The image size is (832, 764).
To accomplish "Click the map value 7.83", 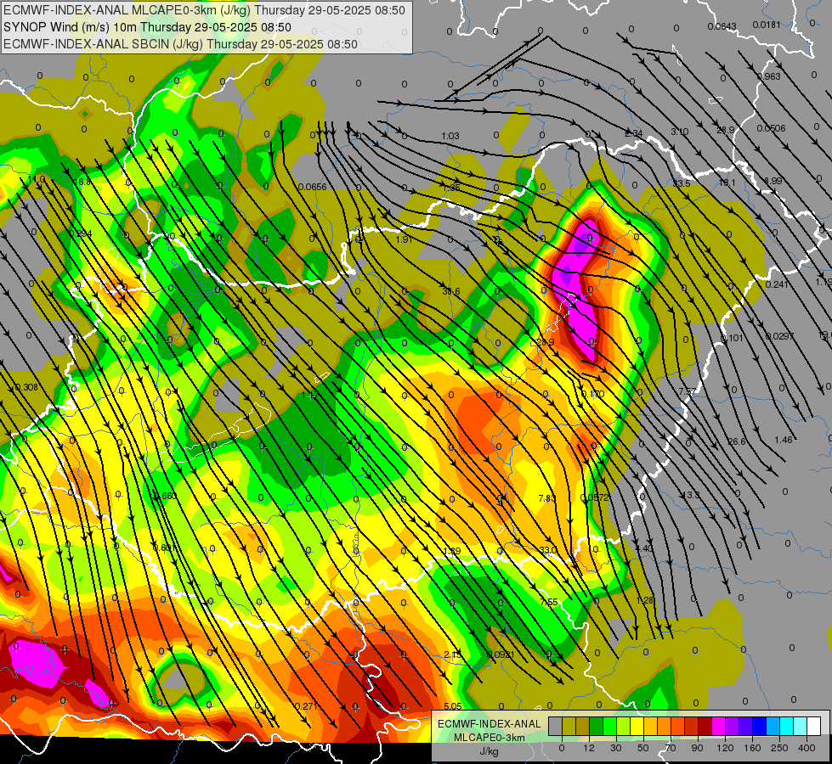I will [x=546, y=498].
